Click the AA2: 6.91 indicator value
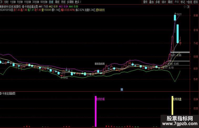The image size is (199, 128). [53, 7]
